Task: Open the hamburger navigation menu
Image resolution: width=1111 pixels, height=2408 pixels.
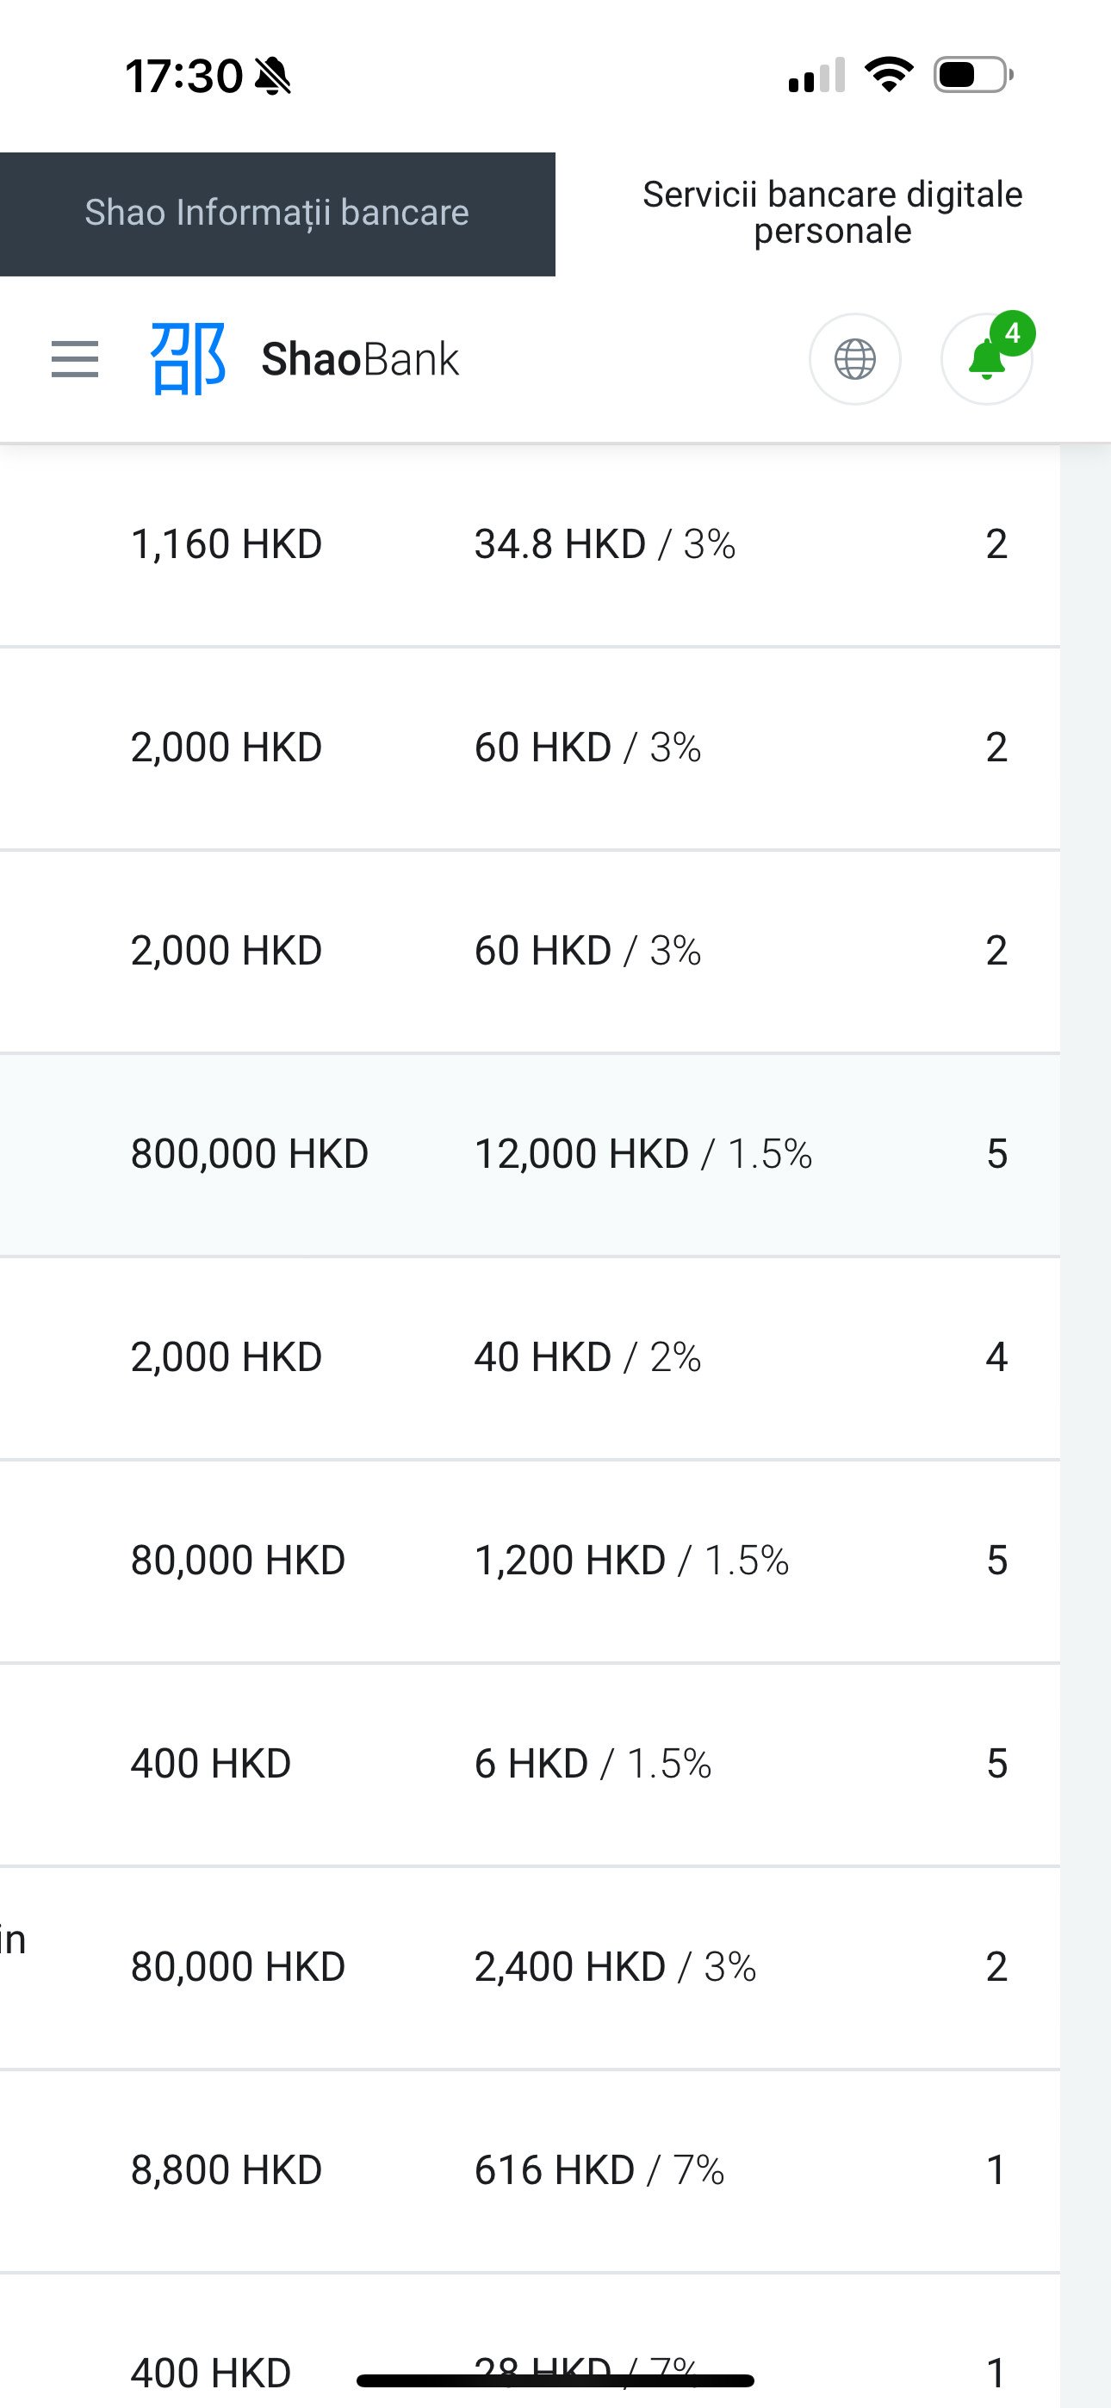Action: [x=75, y=359]
